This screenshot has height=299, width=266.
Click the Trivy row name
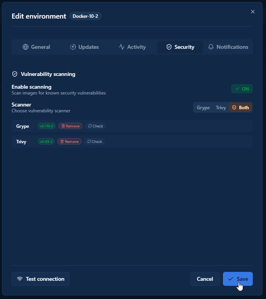pyautogui.click(x=21, y=142)
